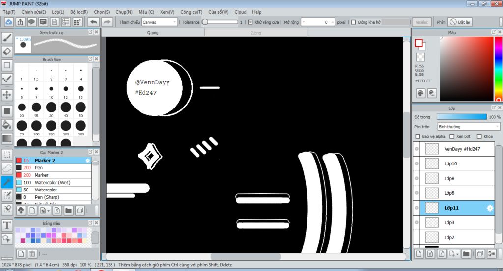Viewport: 503px width, 271px height.
Task: Select the Bucket fill tool
Action: pyautogui.click(x=7, y=125)
